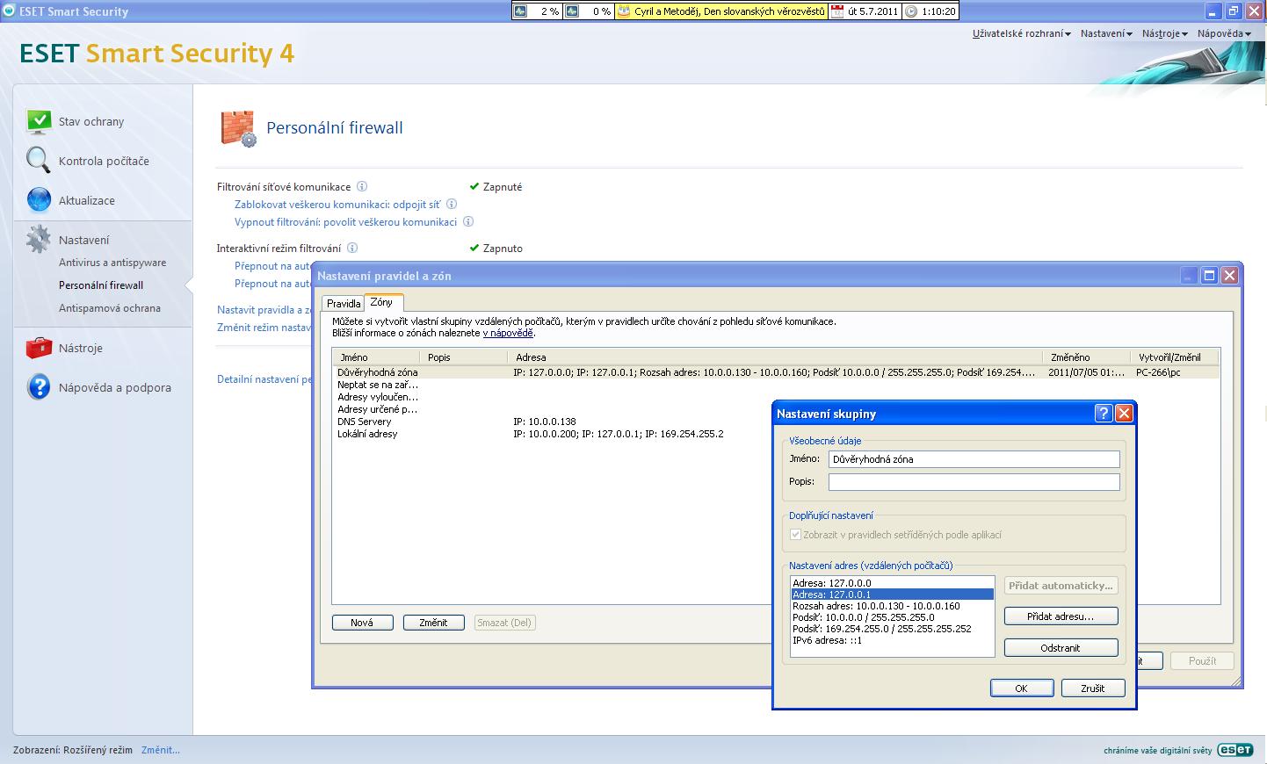Select the DNS Servery zone row
The height and width of the screenshot is (764, 1267).
(365, 422)
